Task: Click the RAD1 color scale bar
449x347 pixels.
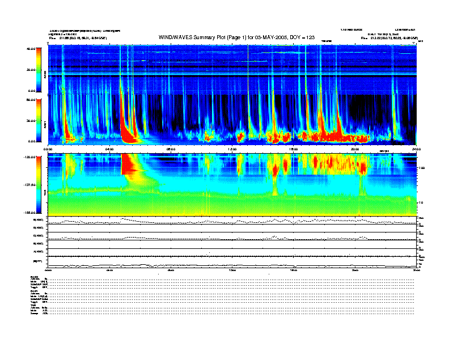Action: click(39, 120)
